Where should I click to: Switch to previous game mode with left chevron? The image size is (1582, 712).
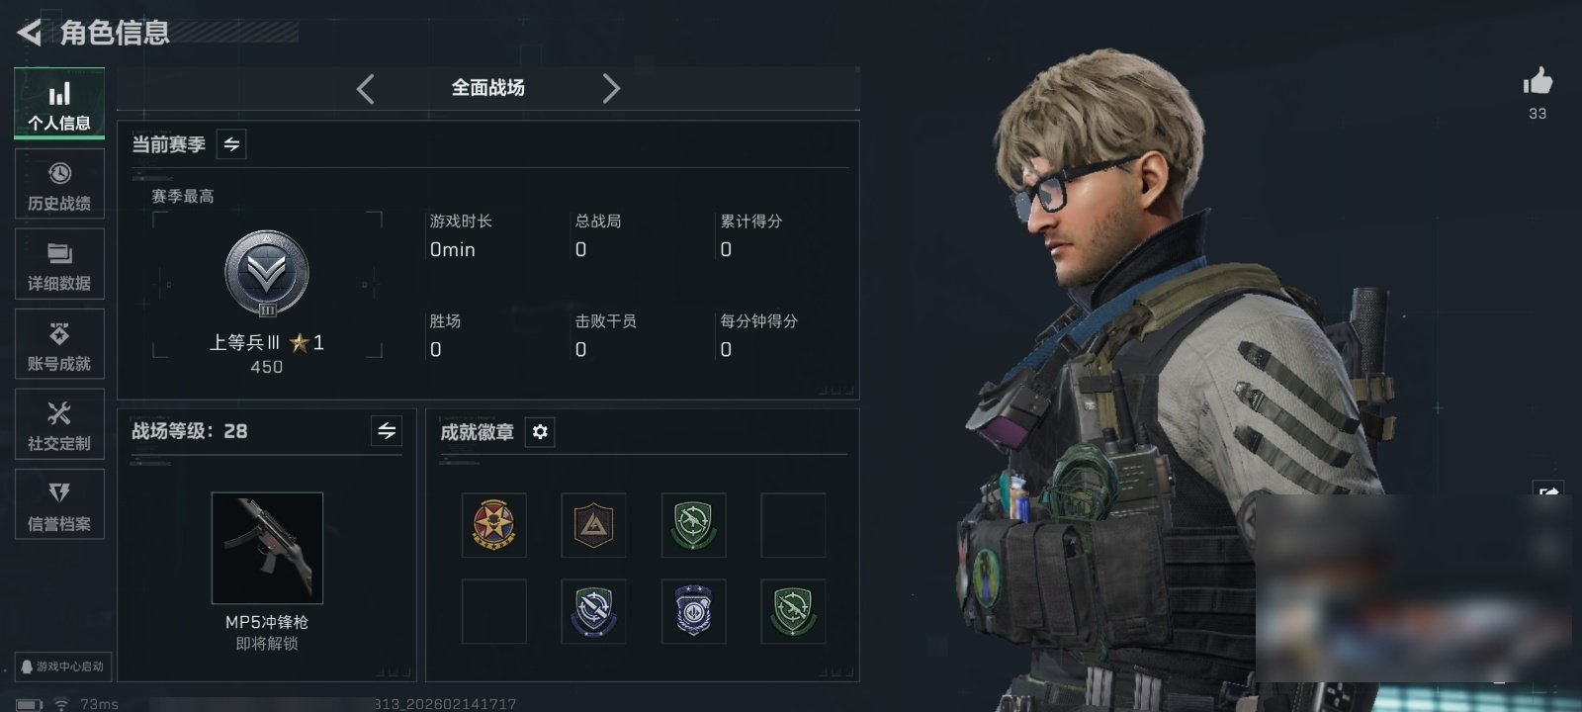pos(366,89)
